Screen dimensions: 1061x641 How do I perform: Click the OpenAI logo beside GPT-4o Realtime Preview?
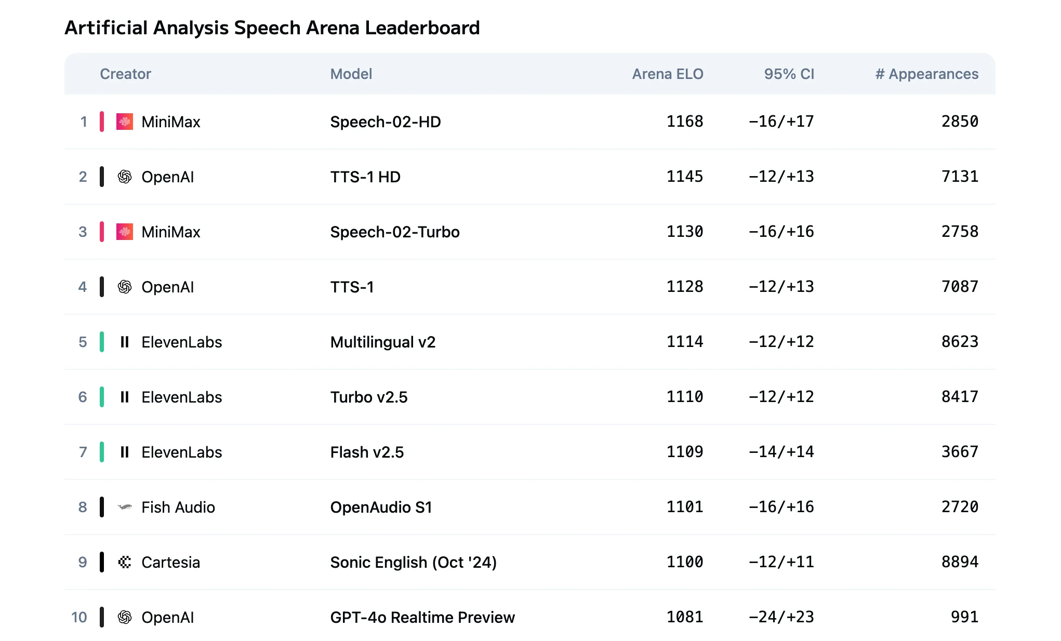tap(124, 617)
